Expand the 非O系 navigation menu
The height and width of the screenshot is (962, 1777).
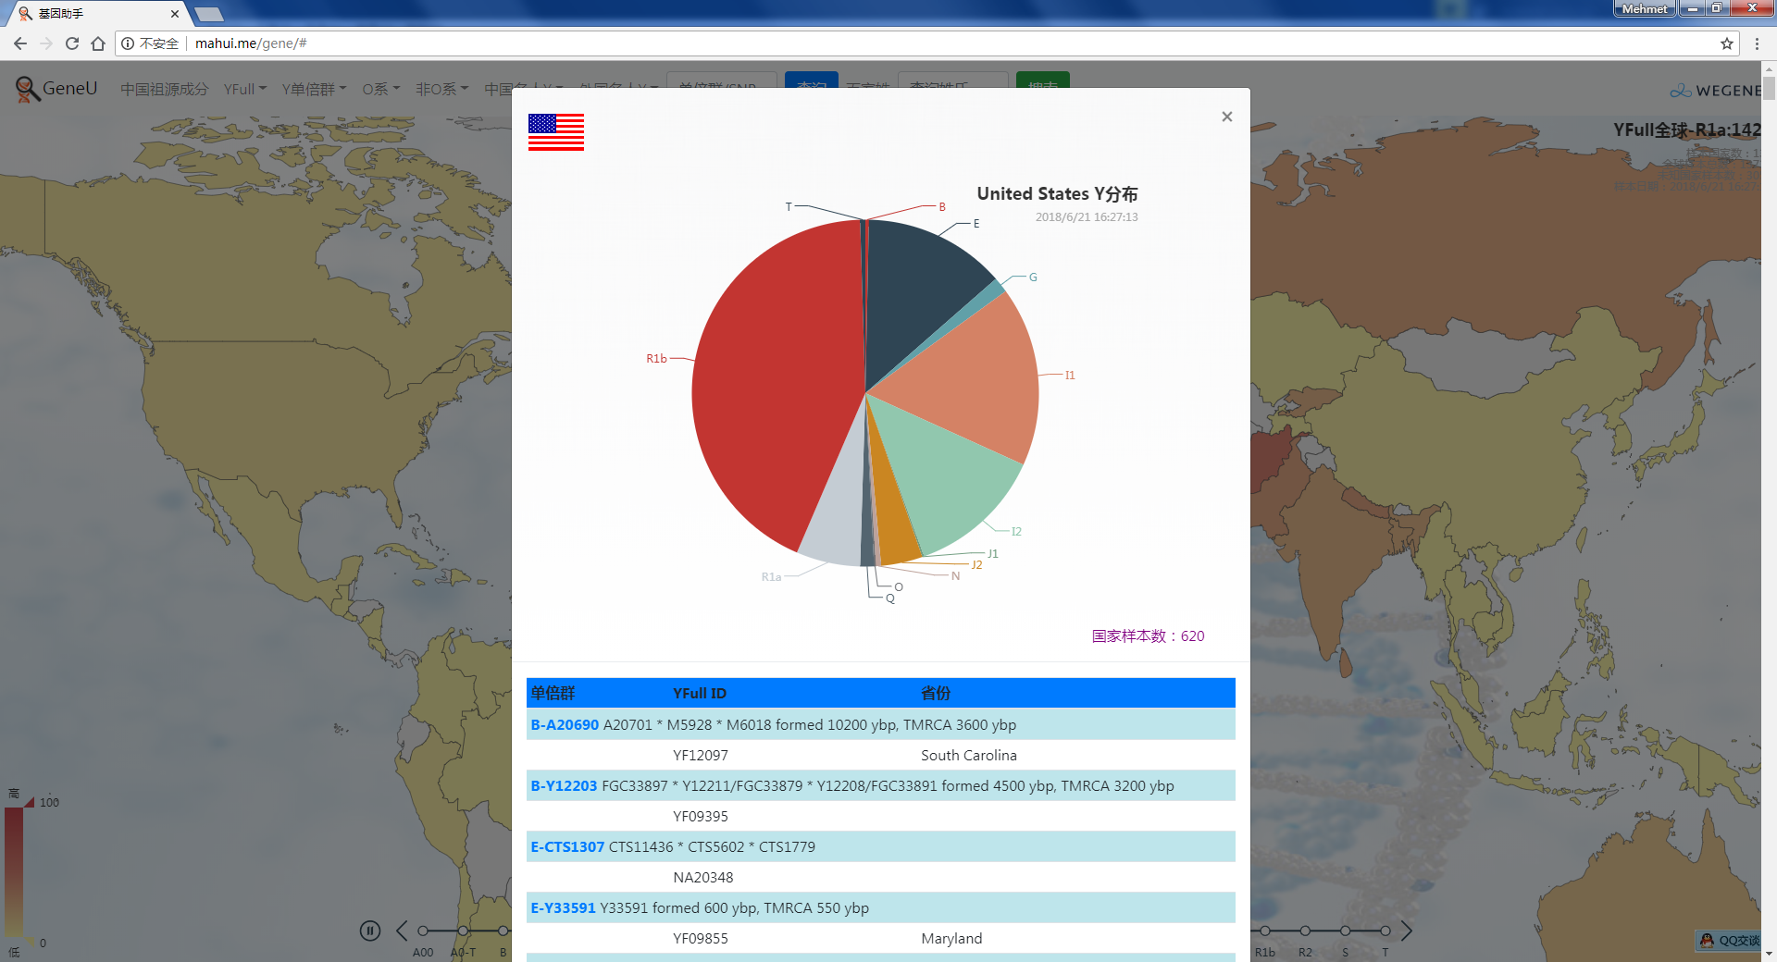[x=441, y=89]
